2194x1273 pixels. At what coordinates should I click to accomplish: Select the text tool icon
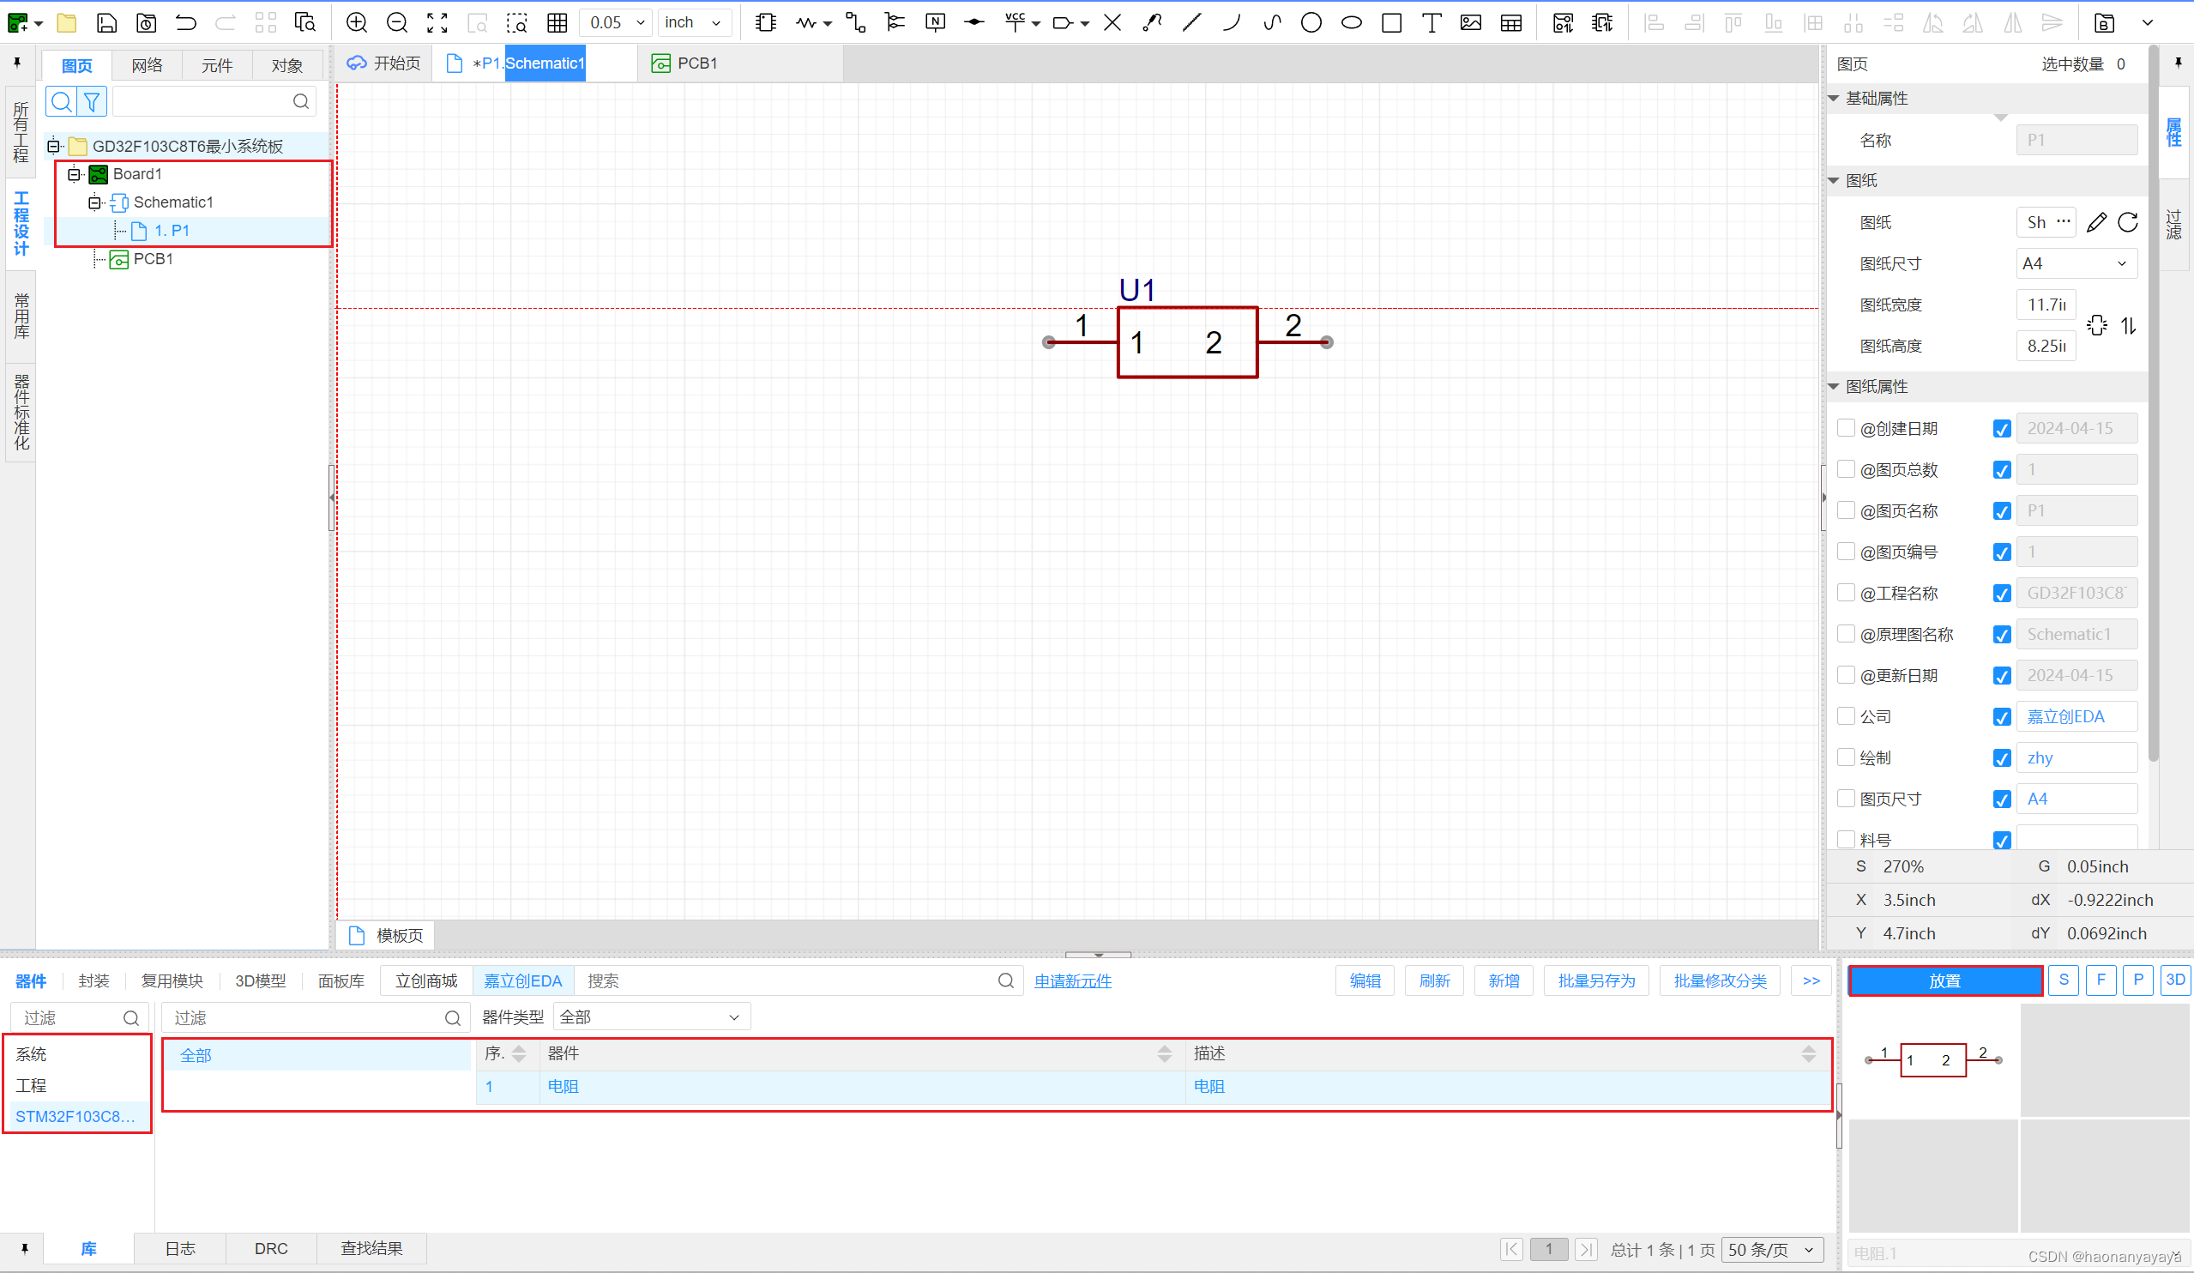(x=1431, y=22)
